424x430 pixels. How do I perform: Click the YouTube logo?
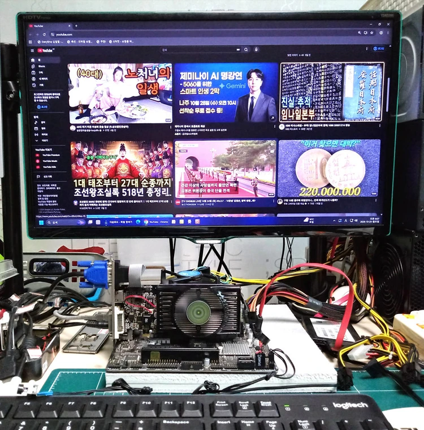(x=45, y=50)
